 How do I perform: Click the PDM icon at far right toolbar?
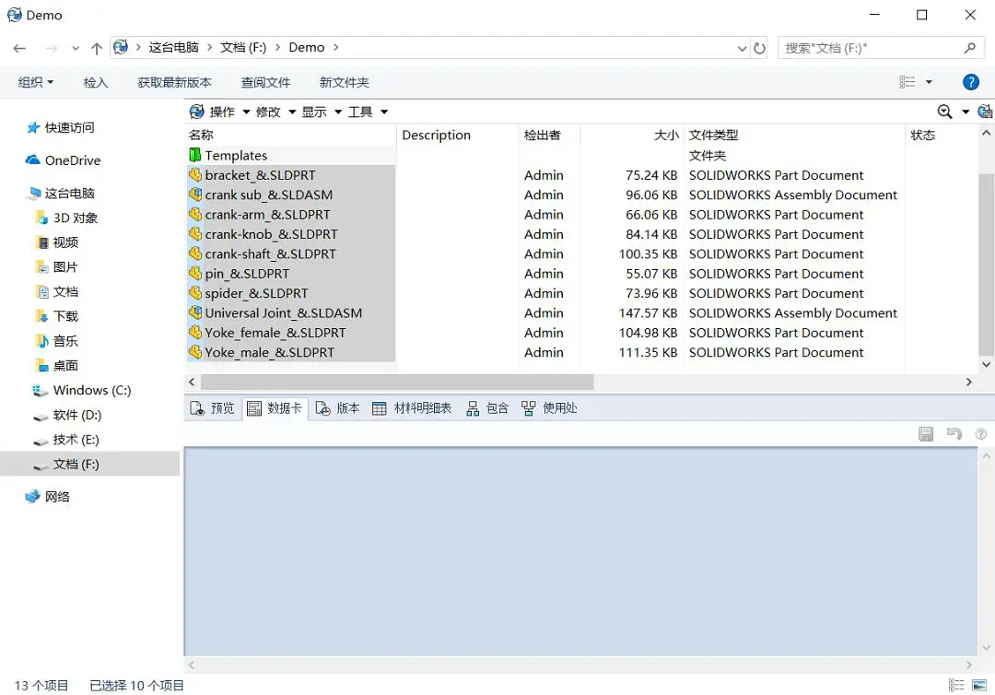[986, 112]
